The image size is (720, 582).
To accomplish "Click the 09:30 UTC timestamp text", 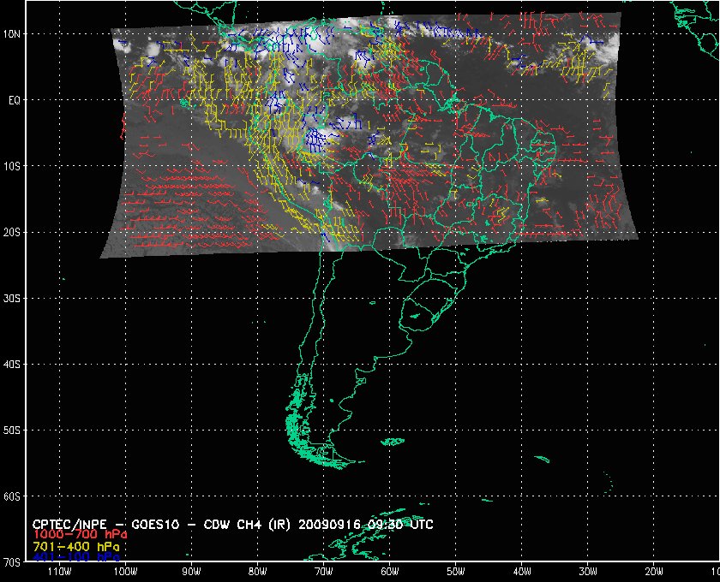I will [399, 525].
